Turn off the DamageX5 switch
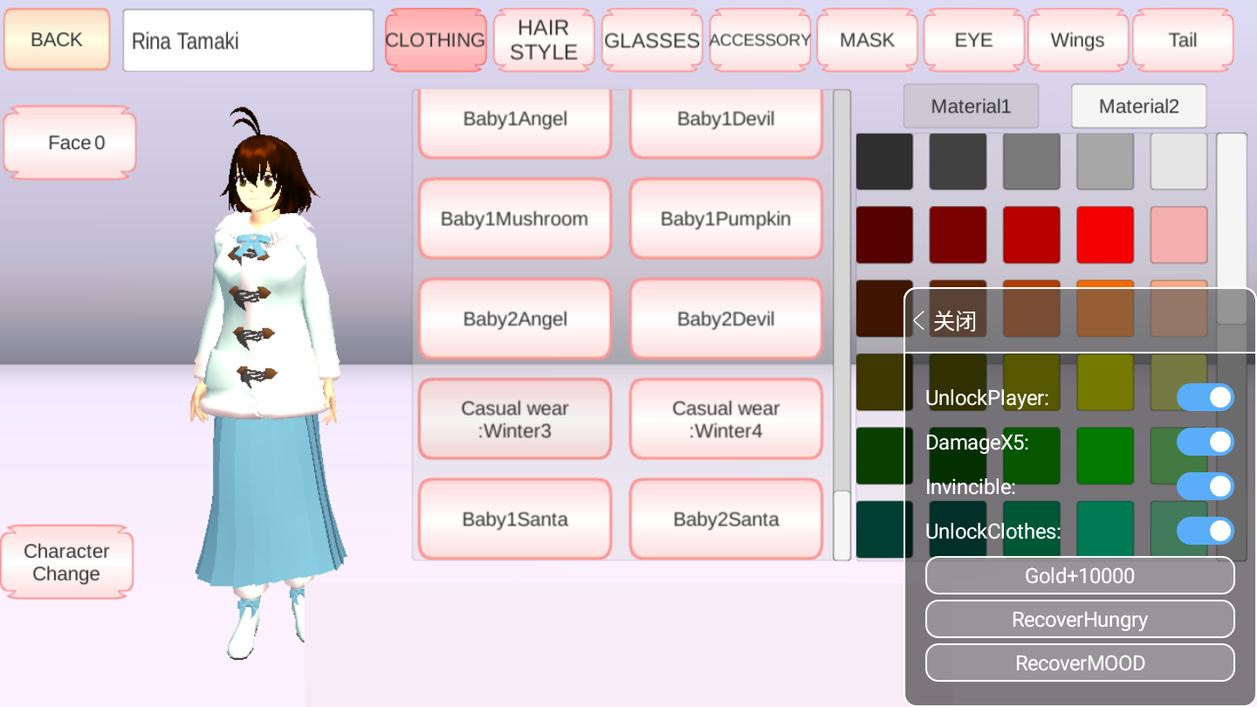The height and width of the screenshot is (707, 1257). (1205, 442)
